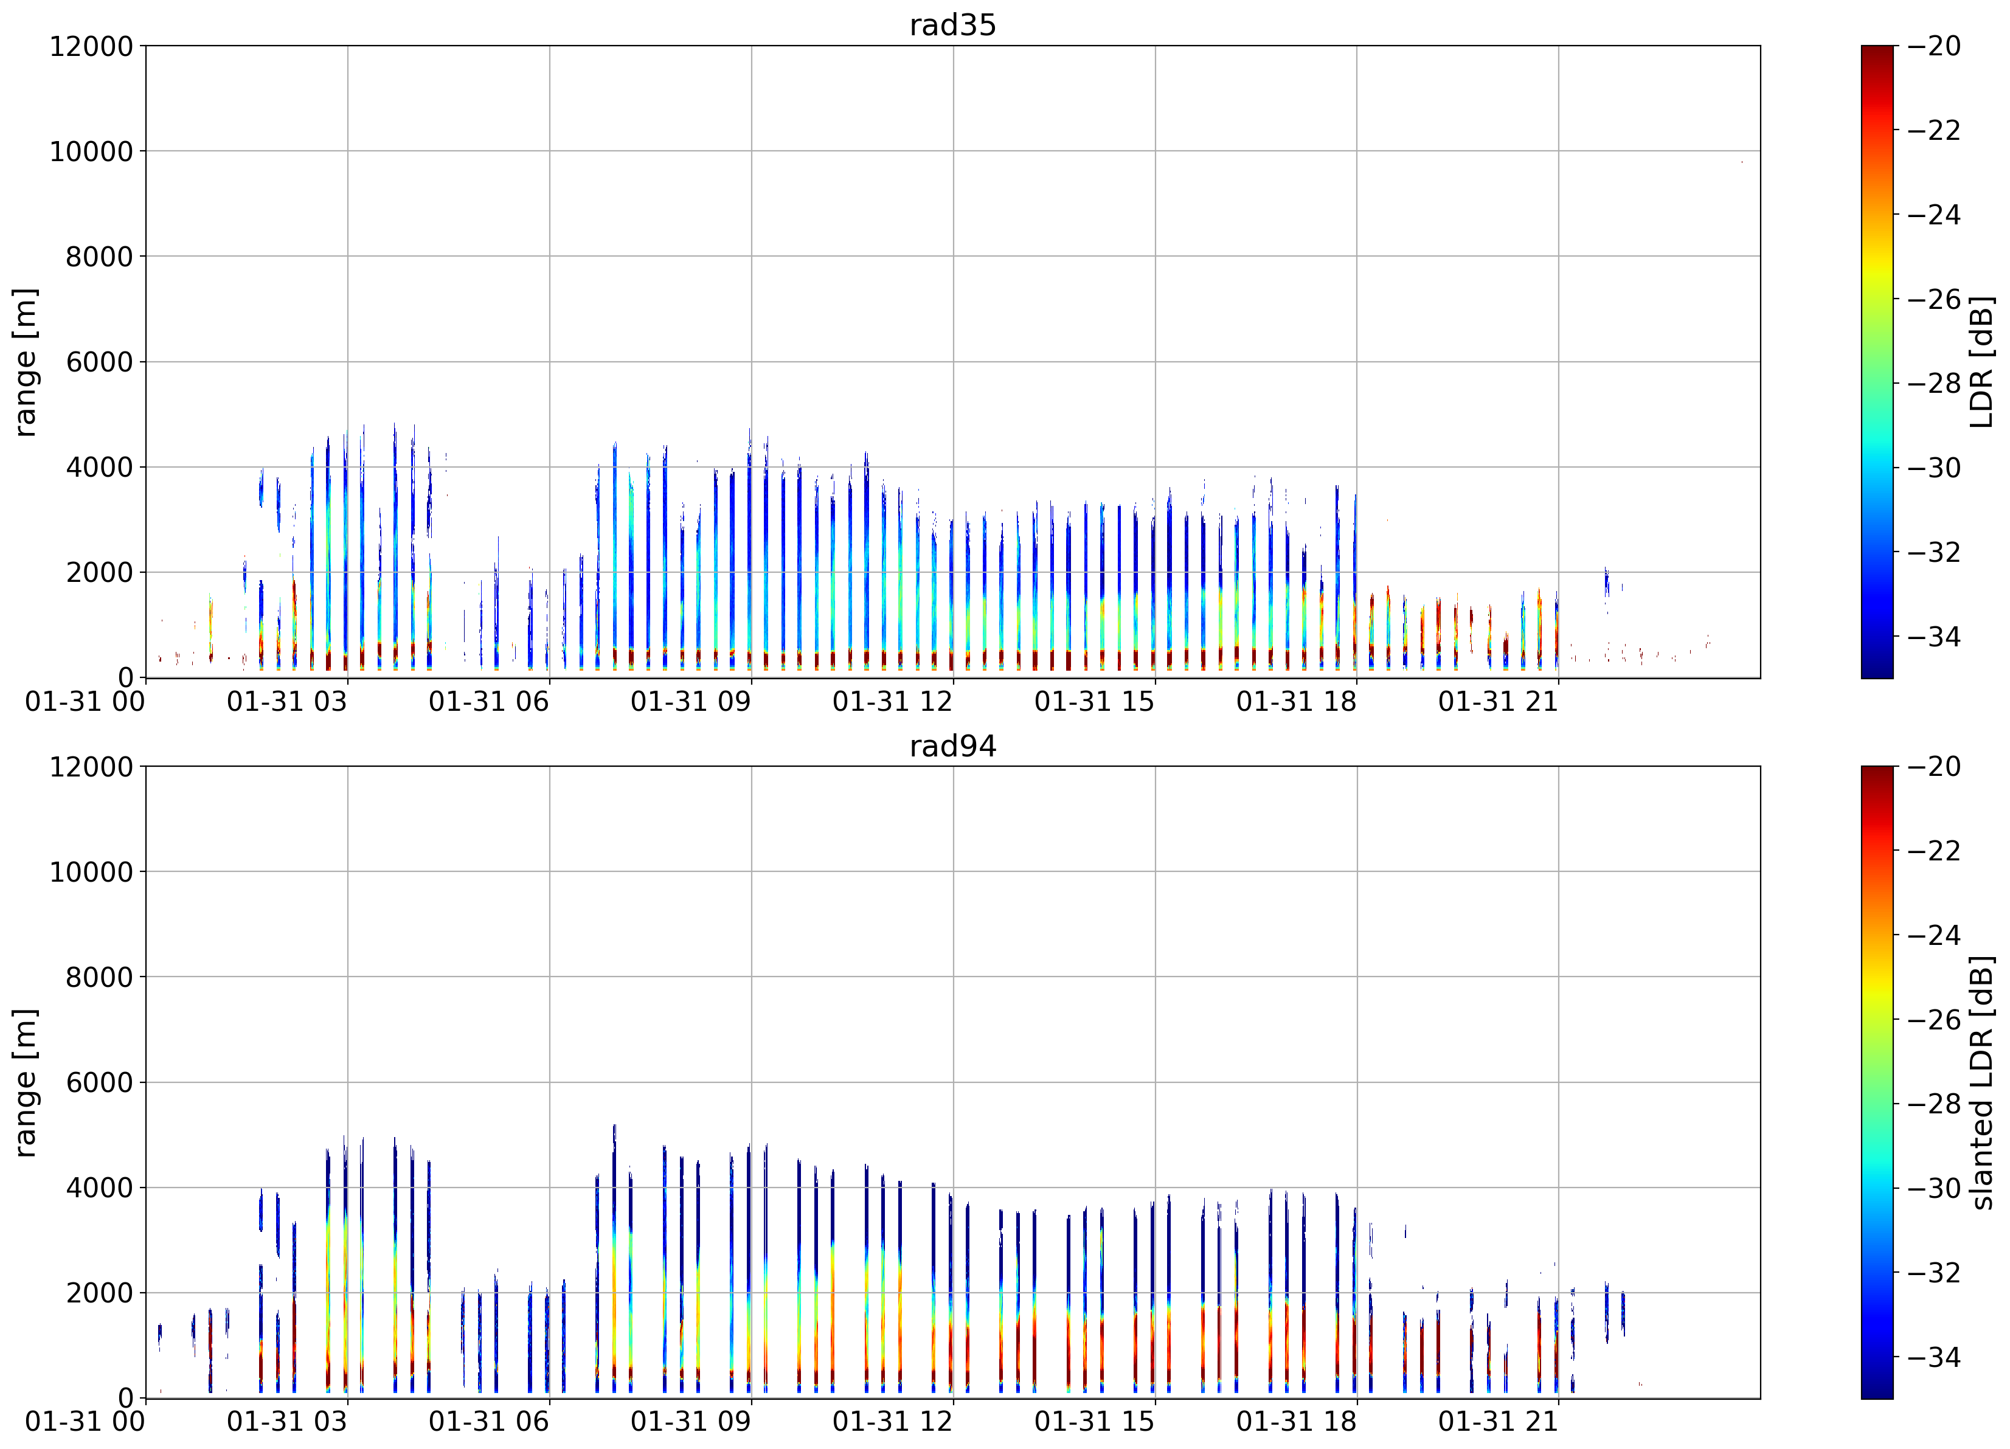Click "01-31 03" time label under rad35 plot
The height and width of the screenshot is (1449, 2010).
point(287,702)
